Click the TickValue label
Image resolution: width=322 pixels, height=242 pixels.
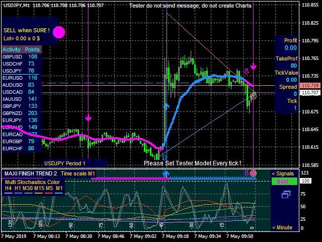[x=286, y=73]
